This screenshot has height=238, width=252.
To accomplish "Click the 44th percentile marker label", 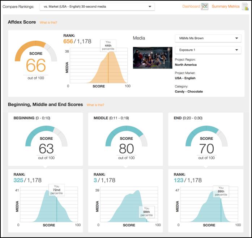I will coord(108,45).
